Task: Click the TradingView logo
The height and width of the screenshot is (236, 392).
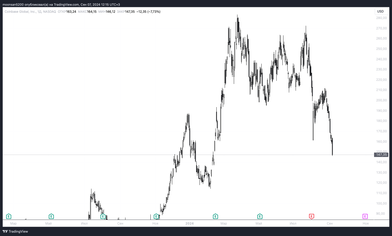Action: (x=15, y=231)
